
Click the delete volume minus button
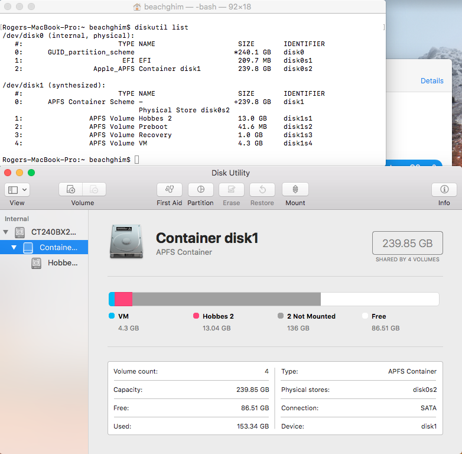[x=94, y=189]
